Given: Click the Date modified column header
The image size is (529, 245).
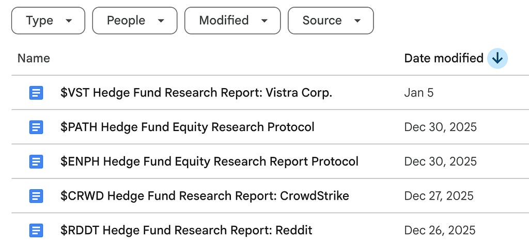Looking at the screenshot, I should click(444, 58).
